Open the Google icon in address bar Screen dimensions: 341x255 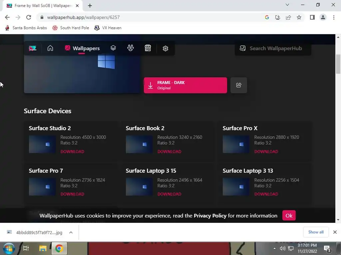click(x=267, y=17)
